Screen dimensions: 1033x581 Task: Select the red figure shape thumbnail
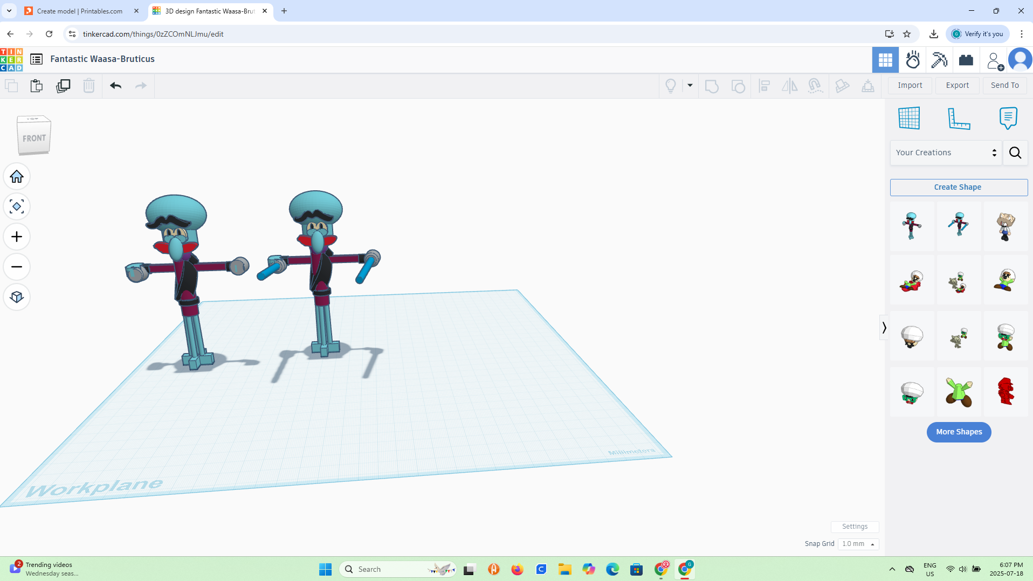tap(1006, 391)
